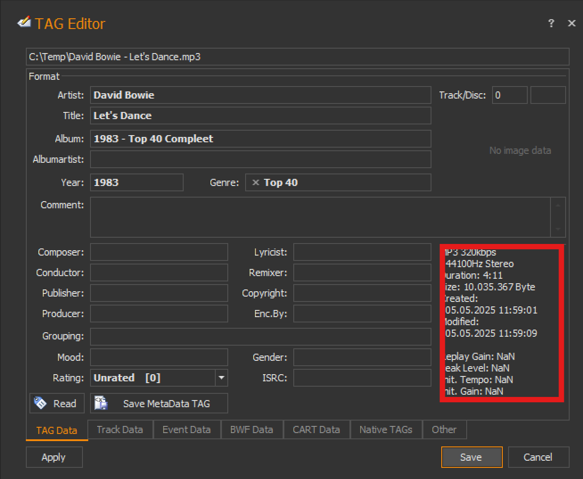Screen dimensions: 583x479
Task: Click the Save button
Action: coord(471,457)
